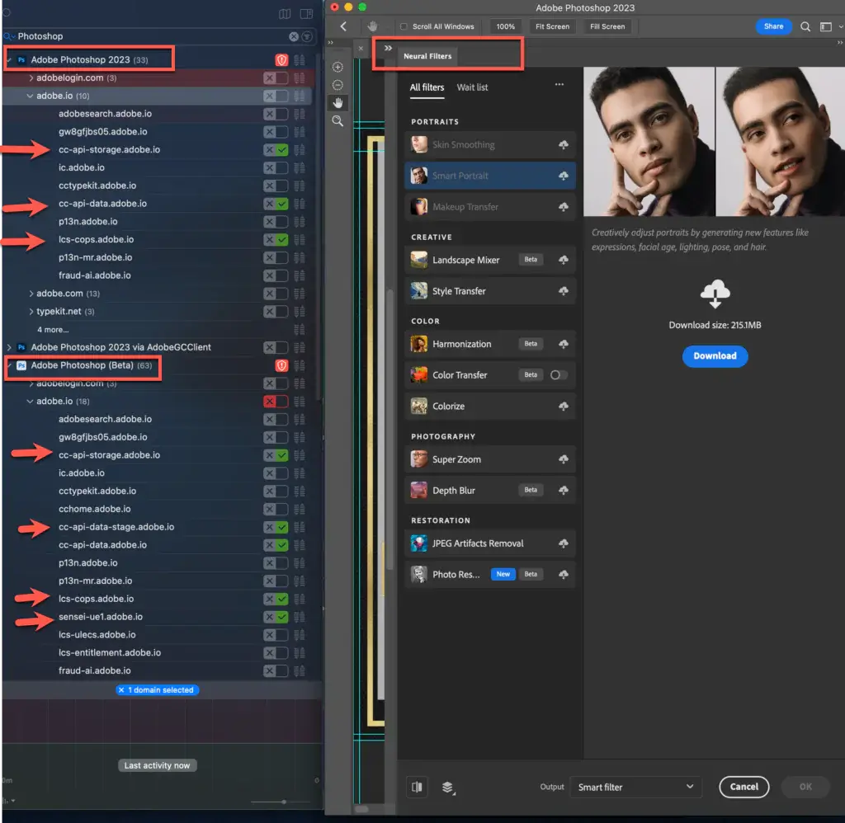Image resolution: width=845 pixels, height=823 pixels.
Task: Toggle rule for first adobesearch.adobe.io
Action: coord(276,114)
